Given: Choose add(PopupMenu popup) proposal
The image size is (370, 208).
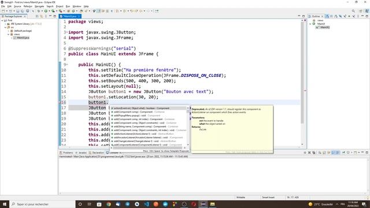Looking at the screenshot, I should (149, 116).
